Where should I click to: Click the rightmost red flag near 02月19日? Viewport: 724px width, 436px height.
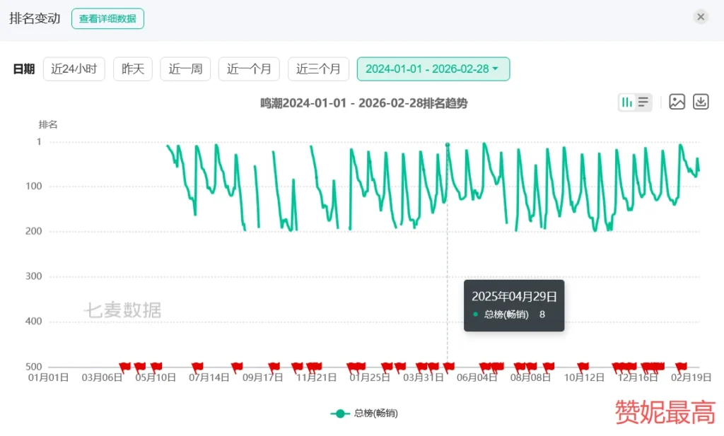click(x=682, y=366)
